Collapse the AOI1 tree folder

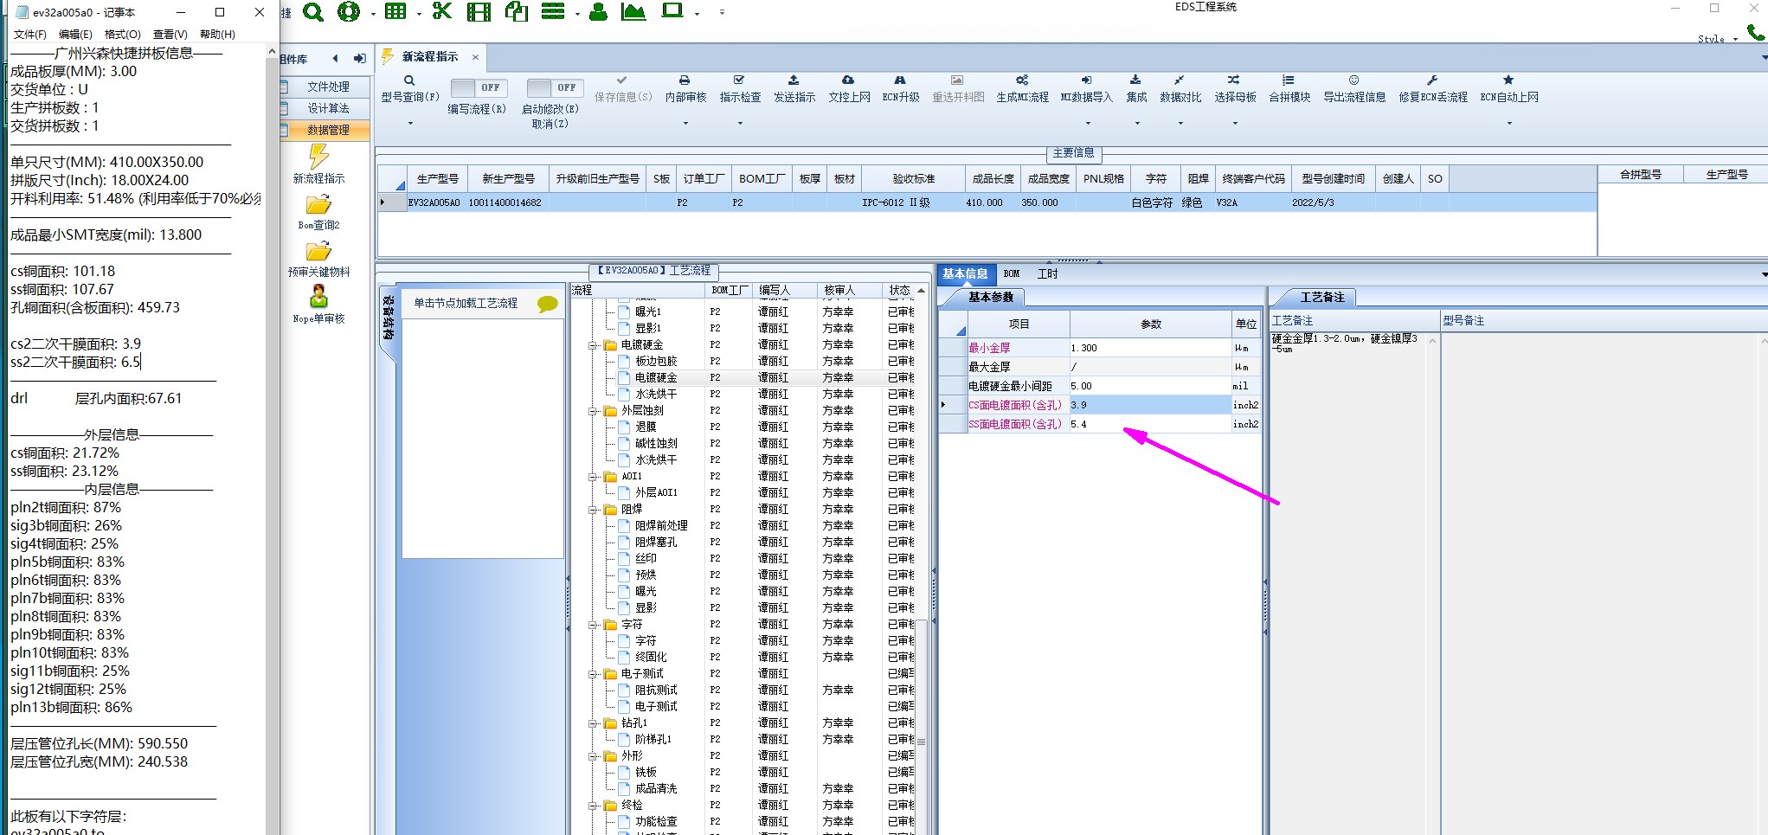(594, 477)
